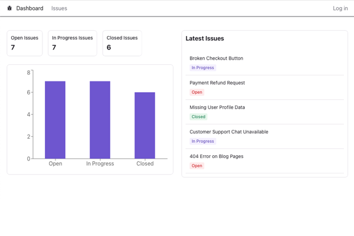Image resolution: width=354 pixels, height=236 pixels.
Task: Open the 404 Error on Blog Pages issue
Action: (217, 156)
